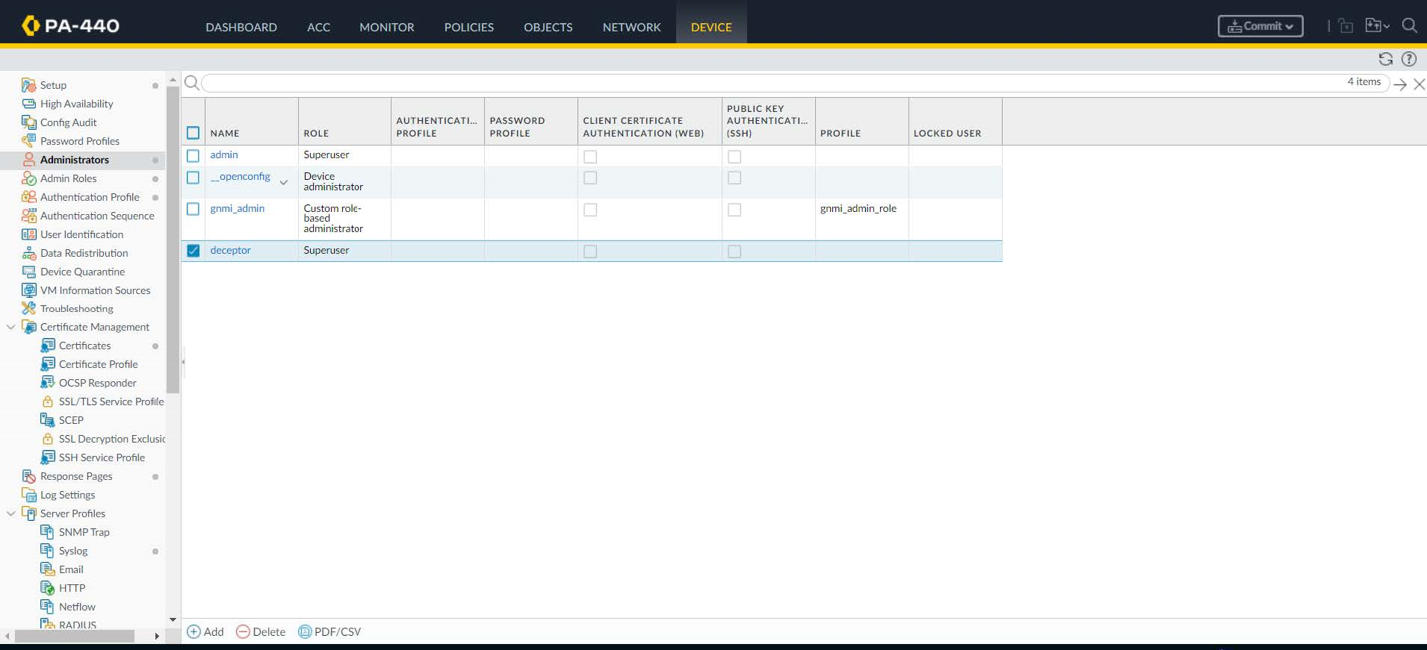Click the PDF/CSV export button
This screenshot has height=650, width=1427.
[x=329, y=631]
